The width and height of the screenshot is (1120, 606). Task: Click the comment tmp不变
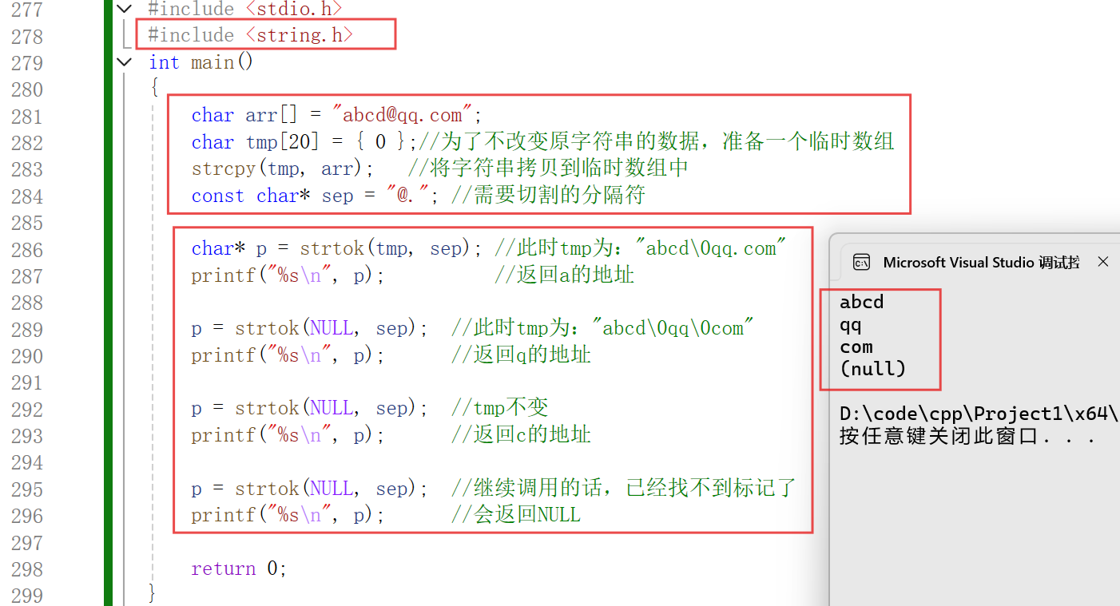500,408
